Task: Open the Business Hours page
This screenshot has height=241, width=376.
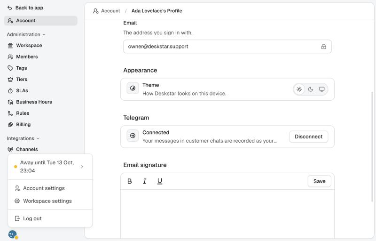Action: point(40,102)
